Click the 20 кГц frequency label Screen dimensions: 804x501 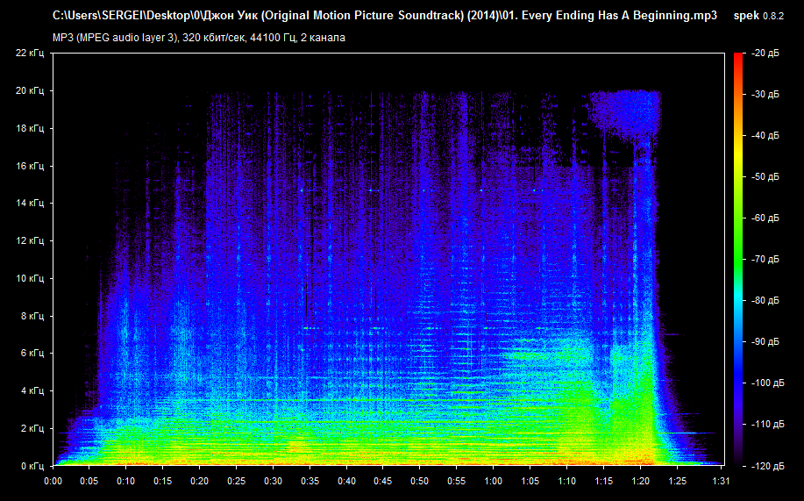[x=30, y=90]
